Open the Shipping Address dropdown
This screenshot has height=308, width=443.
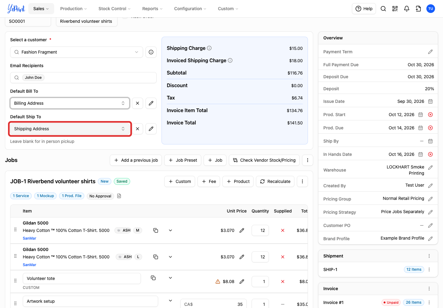[x=70, y=129]
